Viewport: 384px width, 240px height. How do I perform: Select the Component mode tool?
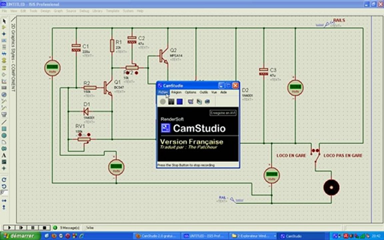(4, 27)
